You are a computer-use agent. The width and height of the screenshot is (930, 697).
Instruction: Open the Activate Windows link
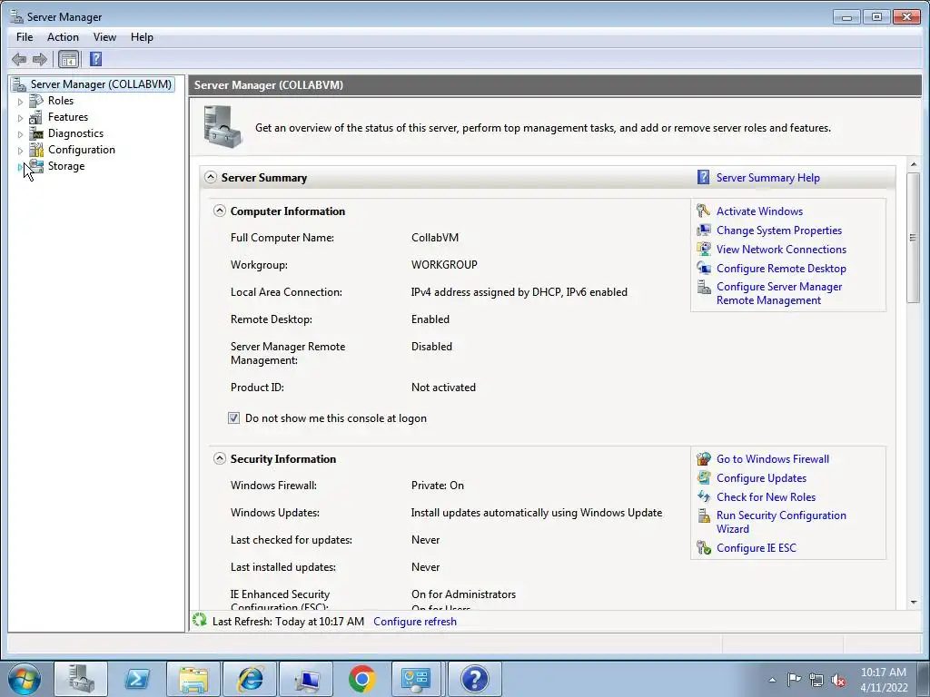click(x=759, y=211)
